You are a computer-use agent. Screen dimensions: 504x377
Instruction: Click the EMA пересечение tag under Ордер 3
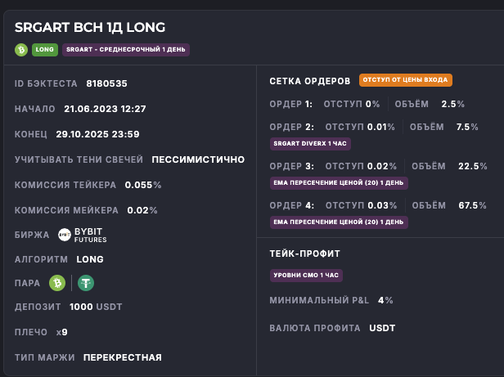click(x=339, y=182)
